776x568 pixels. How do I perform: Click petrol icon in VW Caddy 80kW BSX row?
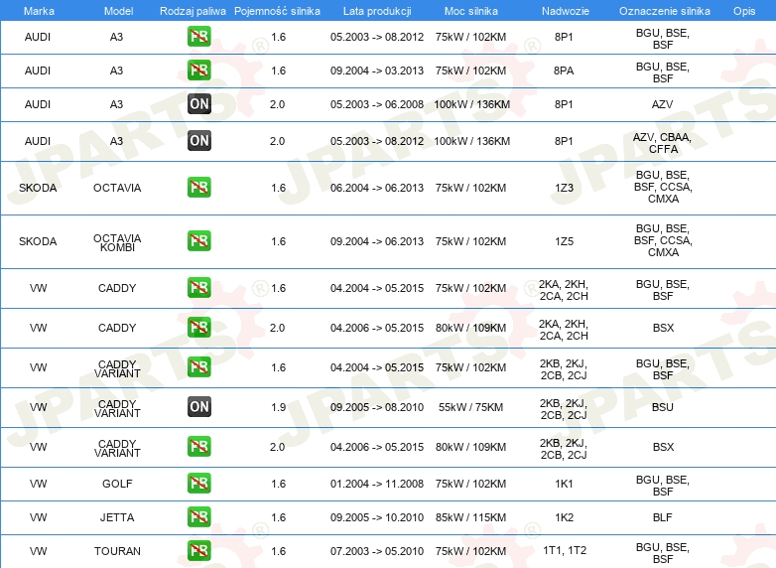[x=198, y=328]
